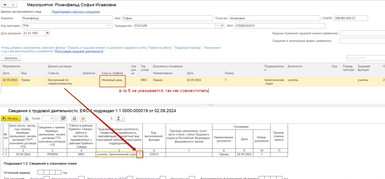Click into the Поиск (Ctrl+F) search box
385x179 pixels.
(365, 58)
